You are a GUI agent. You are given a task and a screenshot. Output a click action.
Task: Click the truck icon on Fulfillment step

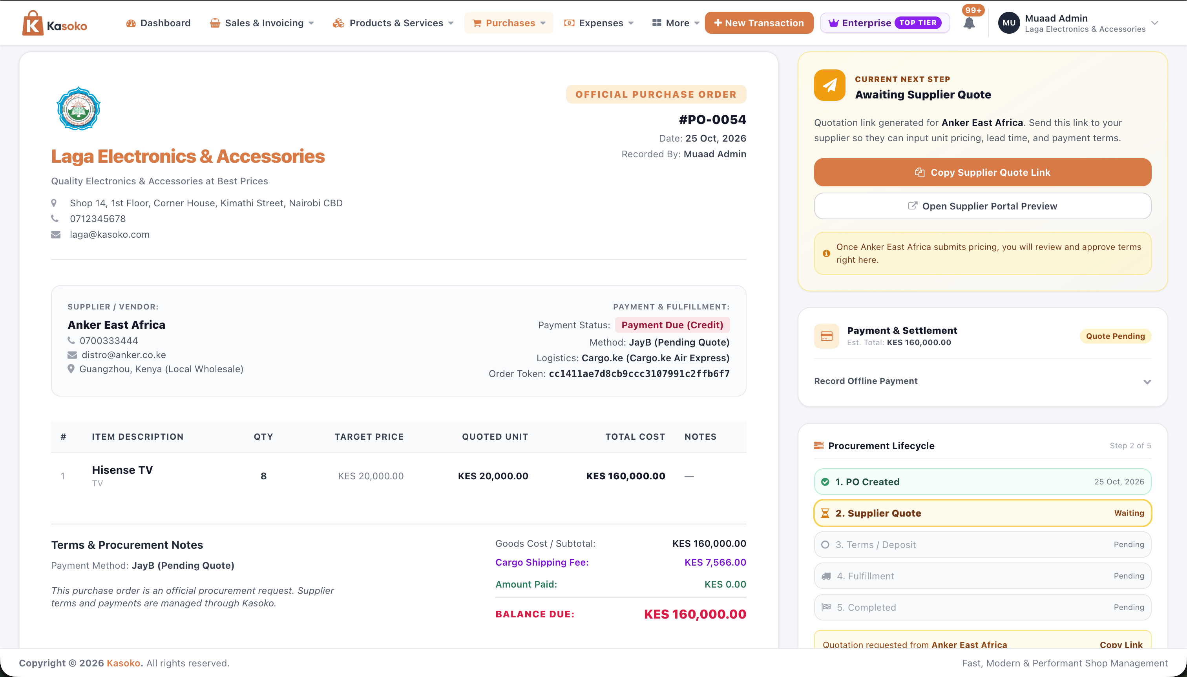[x=826, y=576]
